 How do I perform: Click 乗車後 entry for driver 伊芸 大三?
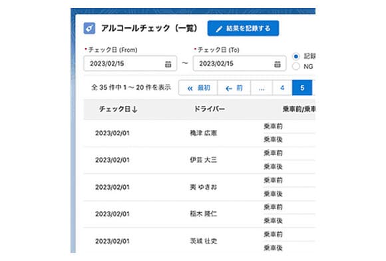[x=273, y=166]
